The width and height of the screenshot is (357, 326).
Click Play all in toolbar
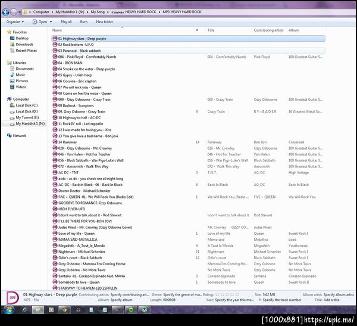[66, 22]
